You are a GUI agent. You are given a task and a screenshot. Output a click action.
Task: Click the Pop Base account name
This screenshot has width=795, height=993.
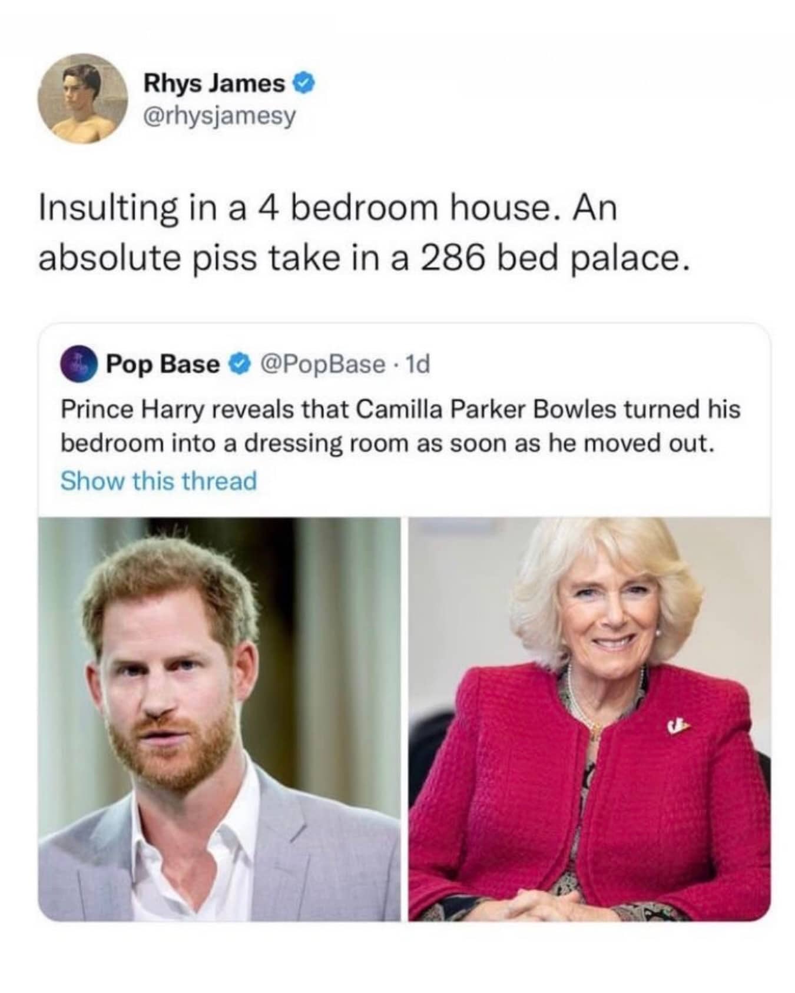162,365
